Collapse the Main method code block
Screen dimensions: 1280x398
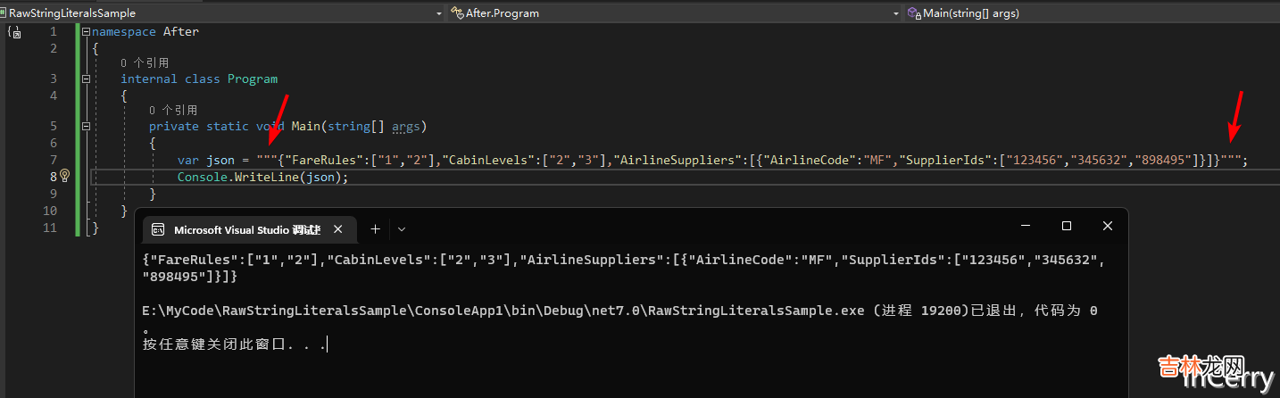coord(86,127)
